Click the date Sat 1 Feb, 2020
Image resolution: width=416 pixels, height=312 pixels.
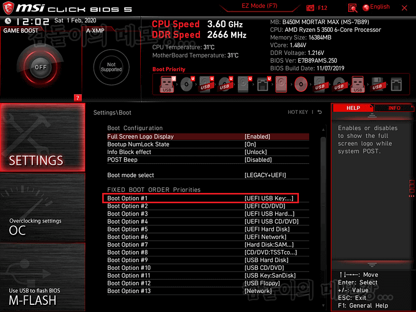click(x=75, y=21)
